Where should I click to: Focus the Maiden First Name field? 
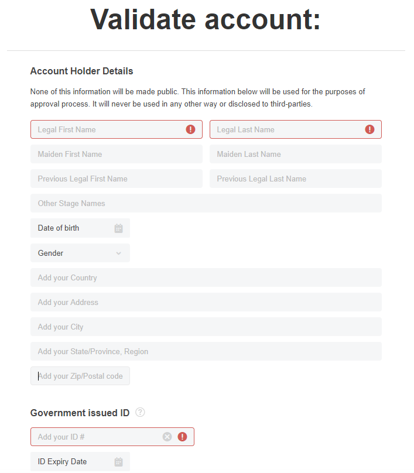coord(117,154)
